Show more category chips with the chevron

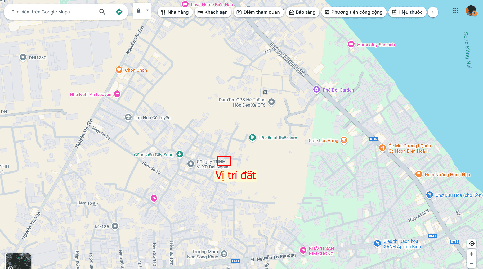coord(433,12)
